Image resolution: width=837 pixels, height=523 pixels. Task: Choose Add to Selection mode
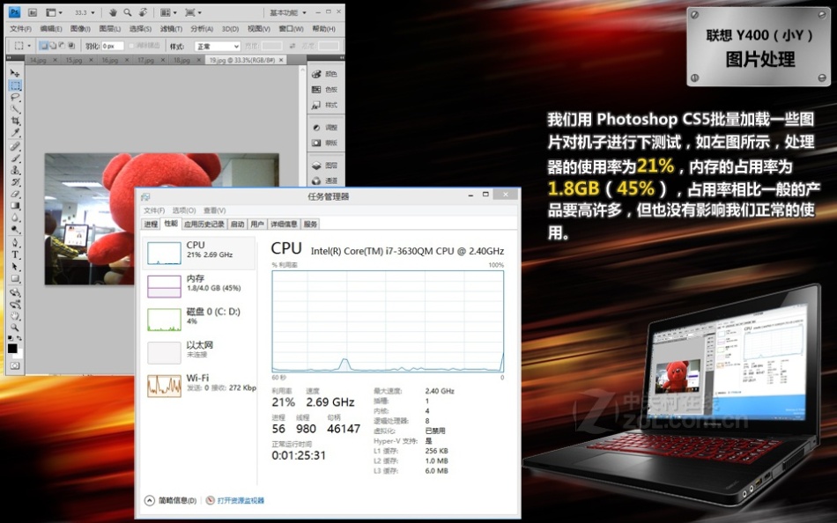(54, 46)
